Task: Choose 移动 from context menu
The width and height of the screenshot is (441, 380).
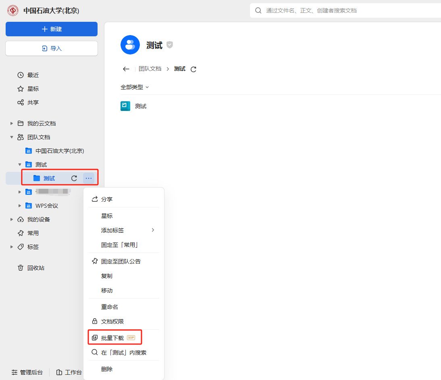Action: click(124, 290)
